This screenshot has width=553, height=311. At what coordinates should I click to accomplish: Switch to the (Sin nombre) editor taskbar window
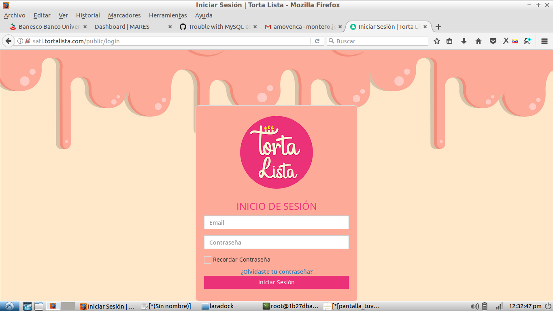click(x=166, y=306)
